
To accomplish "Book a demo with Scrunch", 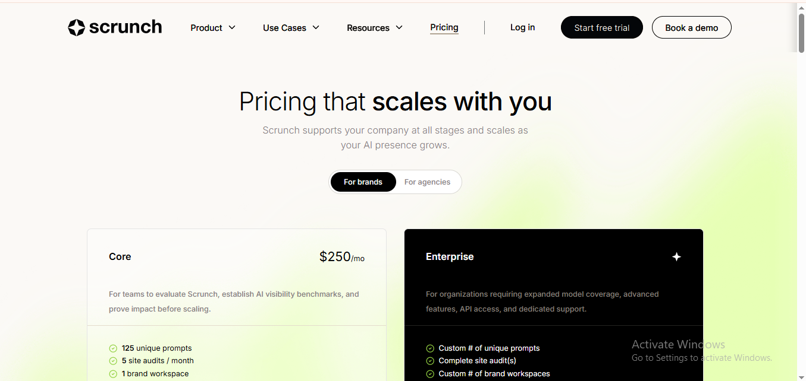I will tap(691, 27).
